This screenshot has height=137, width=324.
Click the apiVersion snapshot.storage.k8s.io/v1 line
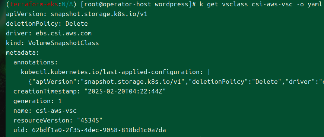click(x=76, y=14)
